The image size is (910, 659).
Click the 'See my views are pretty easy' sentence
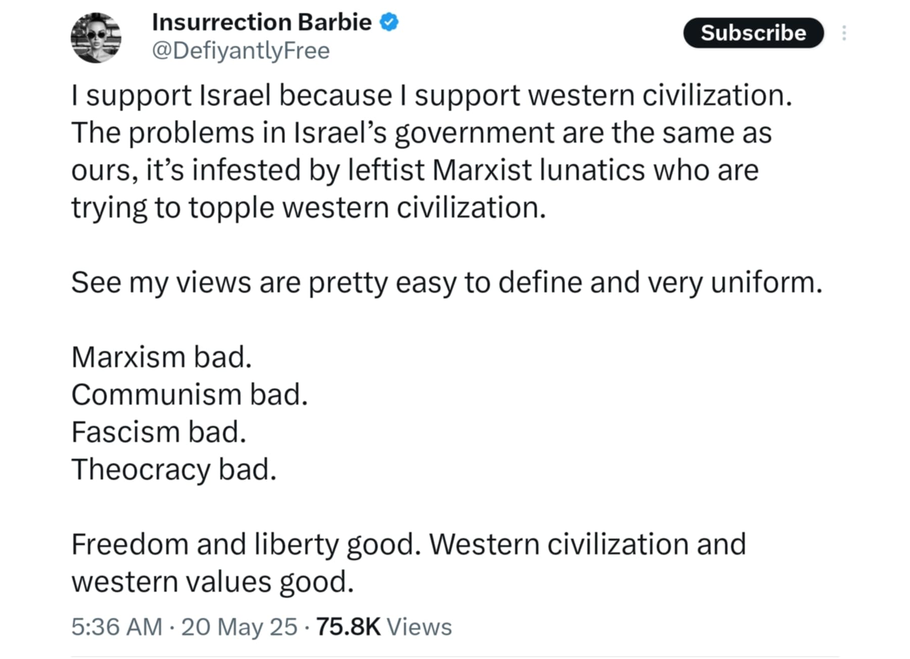(x=446, y=282)
